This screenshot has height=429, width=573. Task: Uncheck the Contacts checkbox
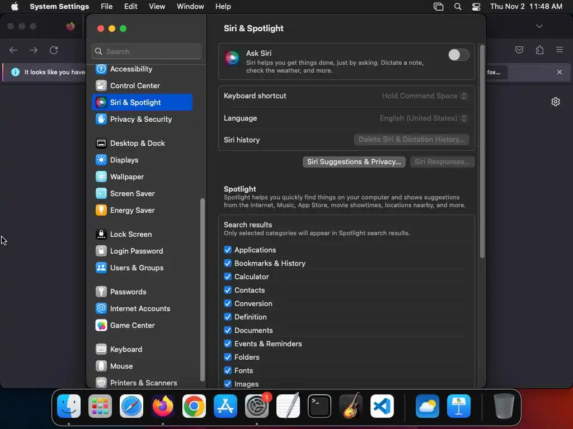[228, 290]
